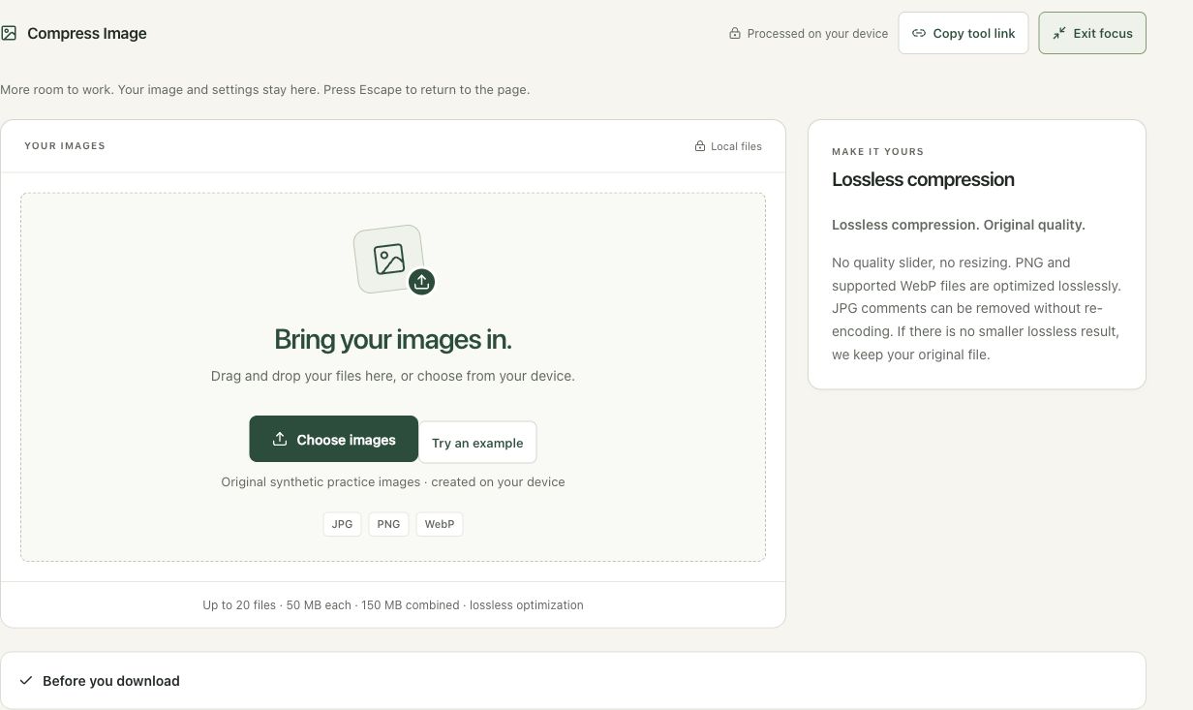Choose images from your device

pos(333,439)
